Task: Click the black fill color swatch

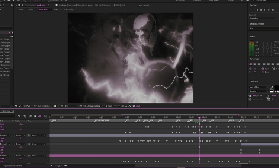Action: coord(277,87)
